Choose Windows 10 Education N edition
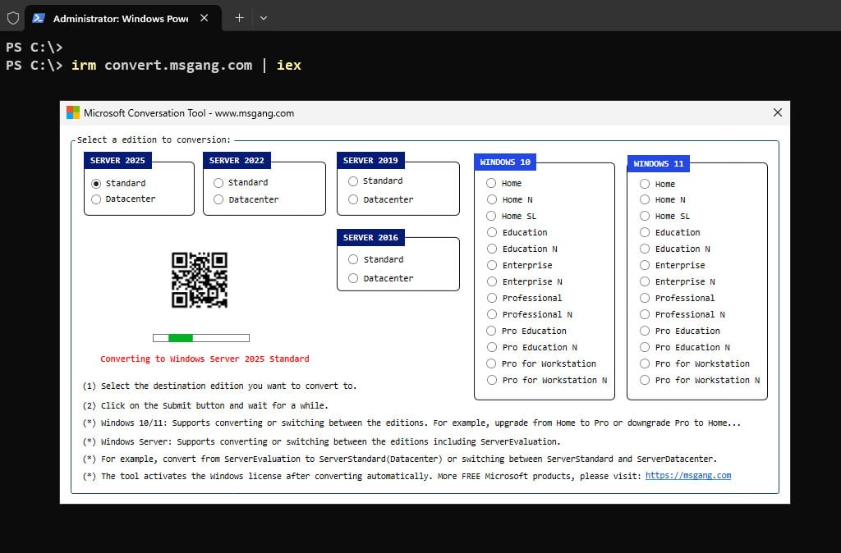The width and height of the screenshot is (841, 553). click(492, 249)
